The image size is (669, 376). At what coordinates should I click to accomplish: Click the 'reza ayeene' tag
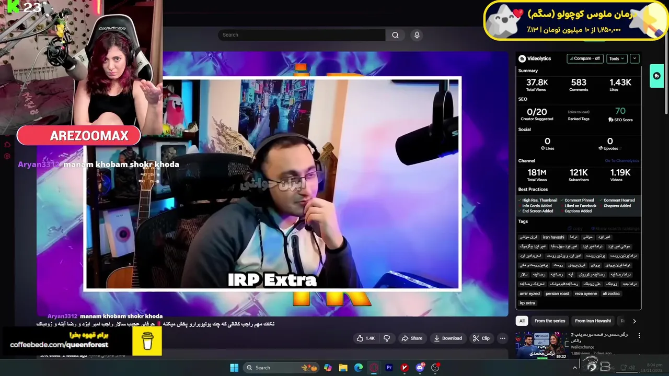(586, 293)
